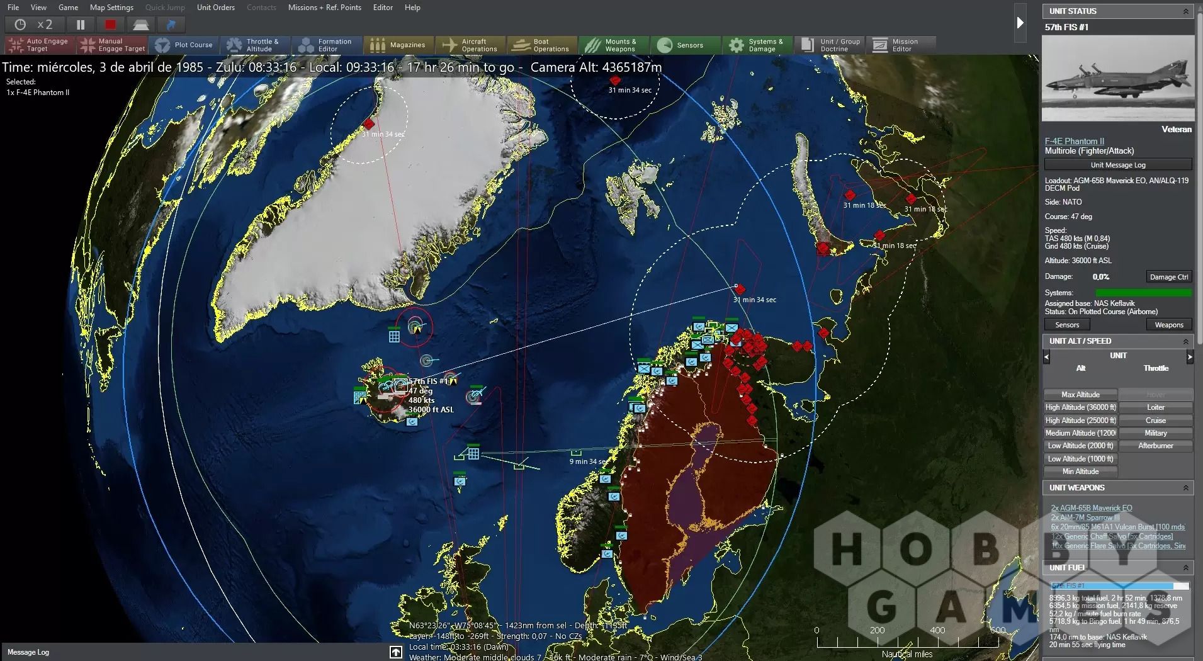Open the 2x AIM-7M Sparrow III link
This screenshot has height=661, width=1203.
pos(1085,517)
